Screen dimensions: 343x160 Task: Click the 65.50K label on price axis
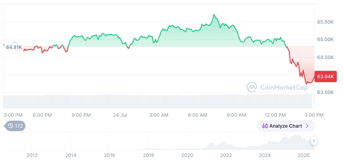325,22
